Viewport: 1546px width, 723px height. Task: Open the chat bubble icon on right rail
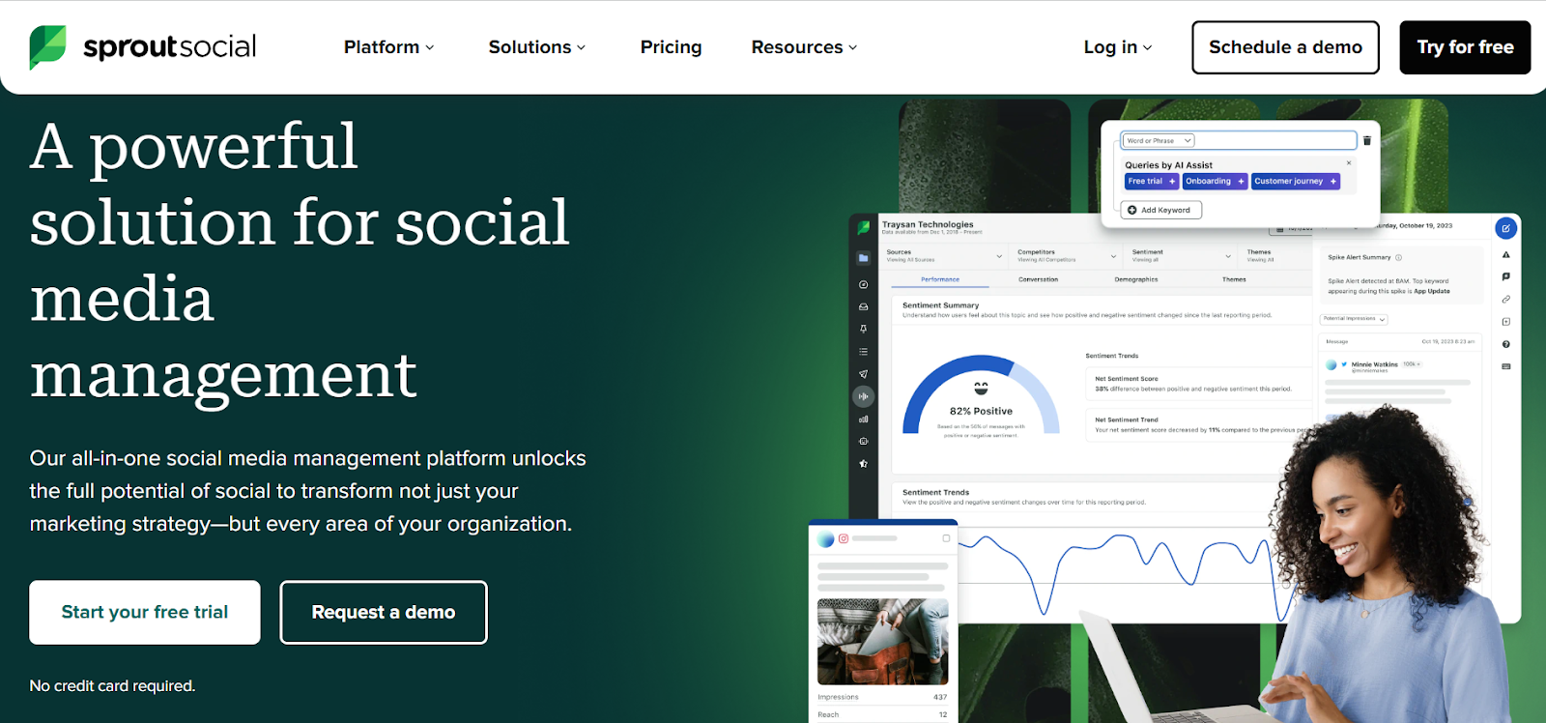[1505, 276]
